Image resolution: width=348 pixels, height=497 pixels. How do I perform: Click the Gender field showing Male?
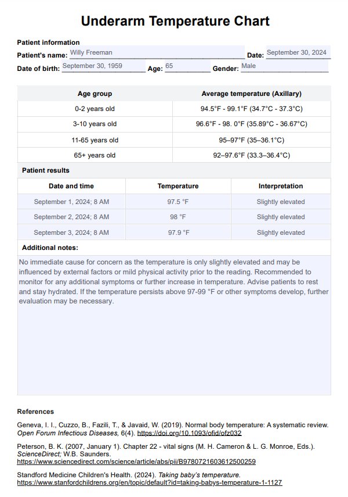pos(284,66)
